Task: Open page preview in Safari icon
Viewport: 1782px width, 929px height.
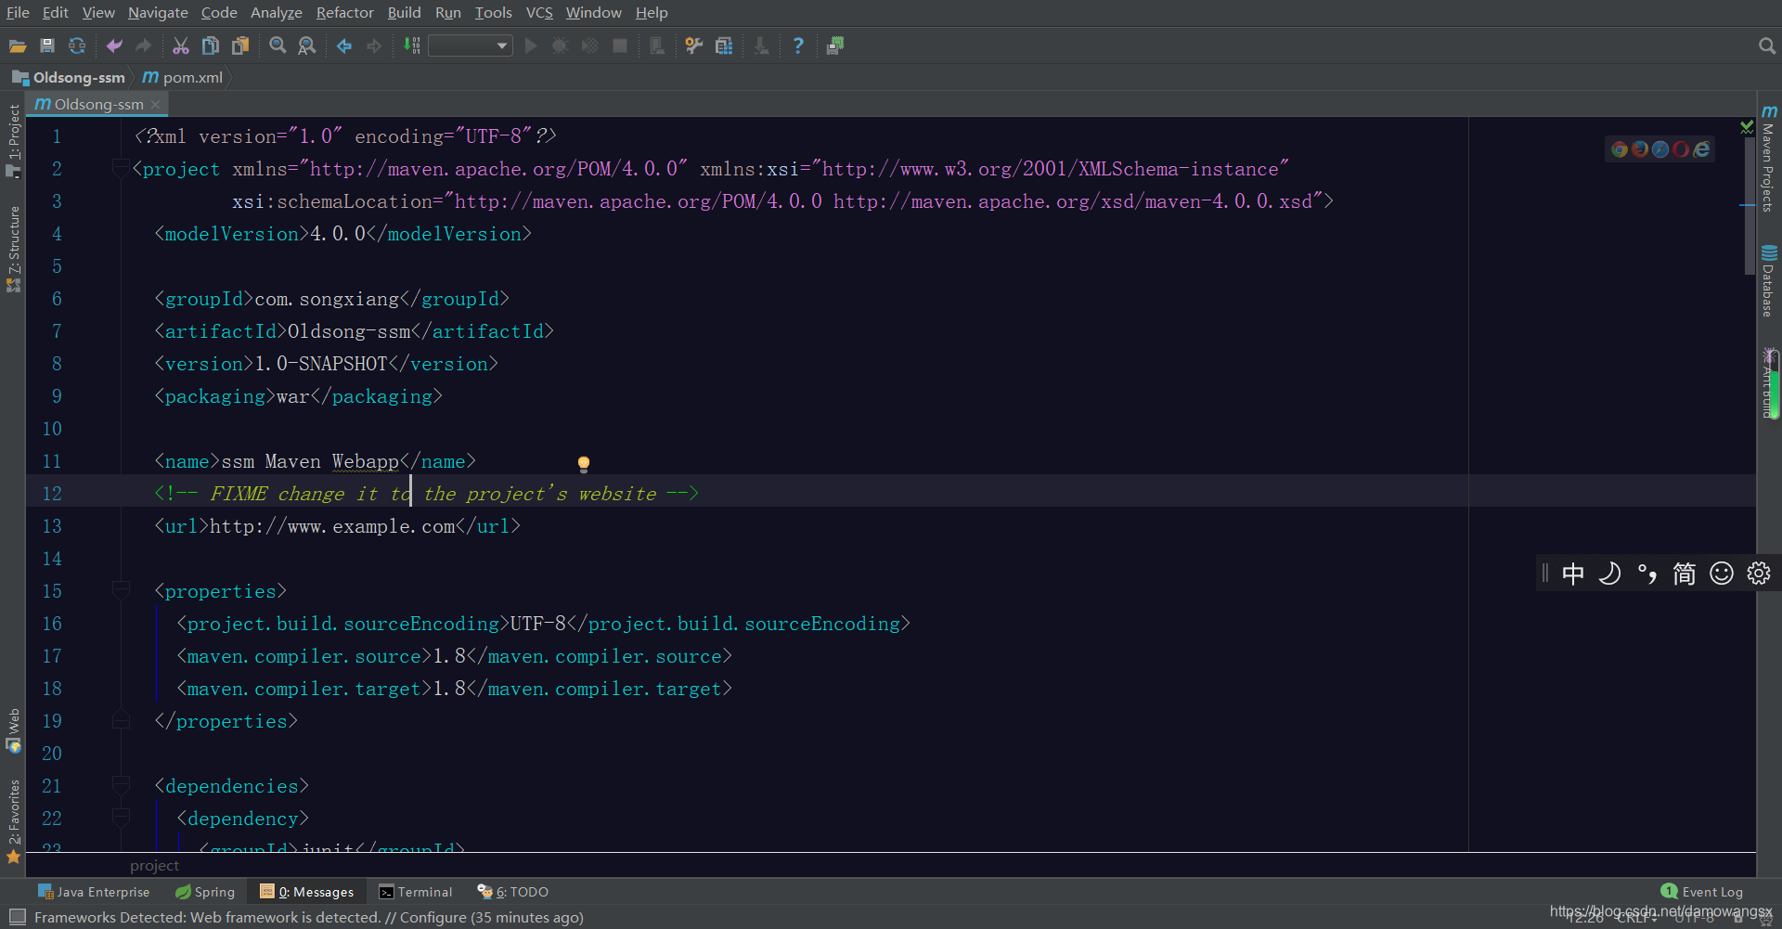Action: (x=1660, y=149)
